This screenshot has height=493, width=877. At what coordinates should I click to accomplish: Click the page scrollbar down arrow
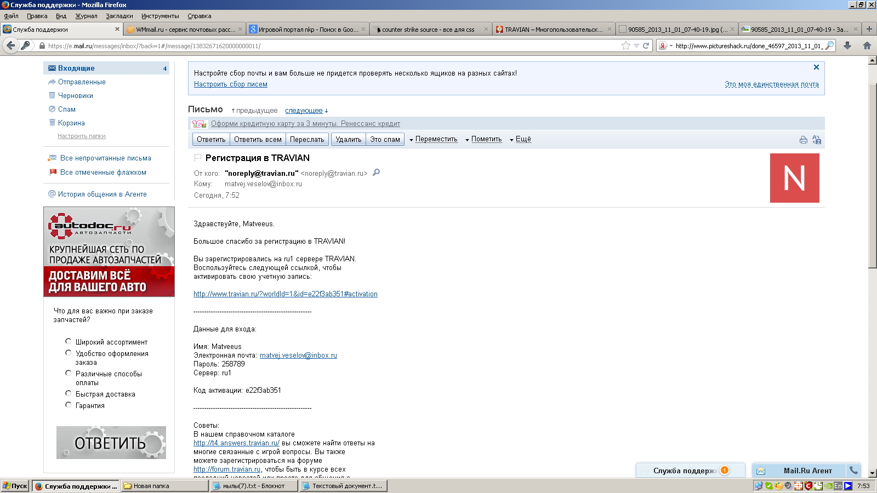[x=873, y=473]
